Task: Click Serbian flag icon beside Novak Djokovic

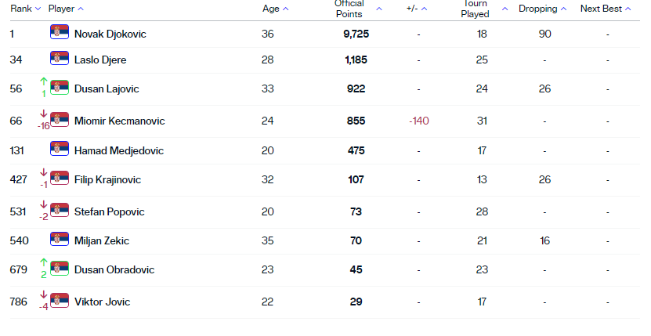Action: (60, 33)
